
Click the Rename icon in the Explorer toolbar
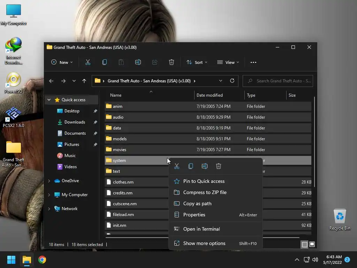[138, 62]
